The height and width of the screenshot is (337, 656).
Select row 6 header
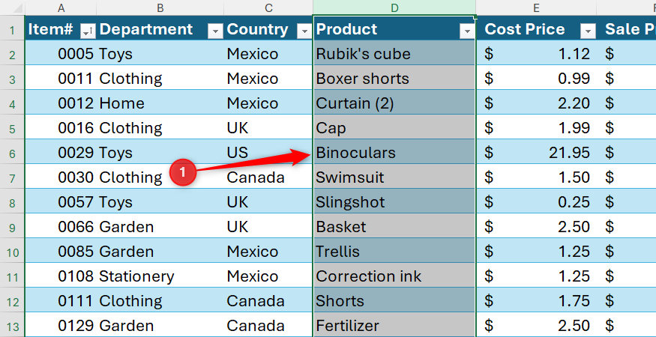(x=12, y=153)
